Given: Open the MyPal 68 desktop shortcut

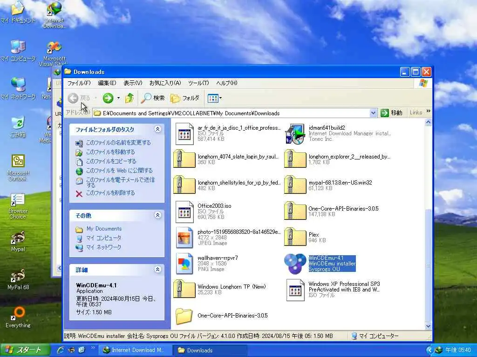Looking at the screenshot, I should (x=18, y=279).
